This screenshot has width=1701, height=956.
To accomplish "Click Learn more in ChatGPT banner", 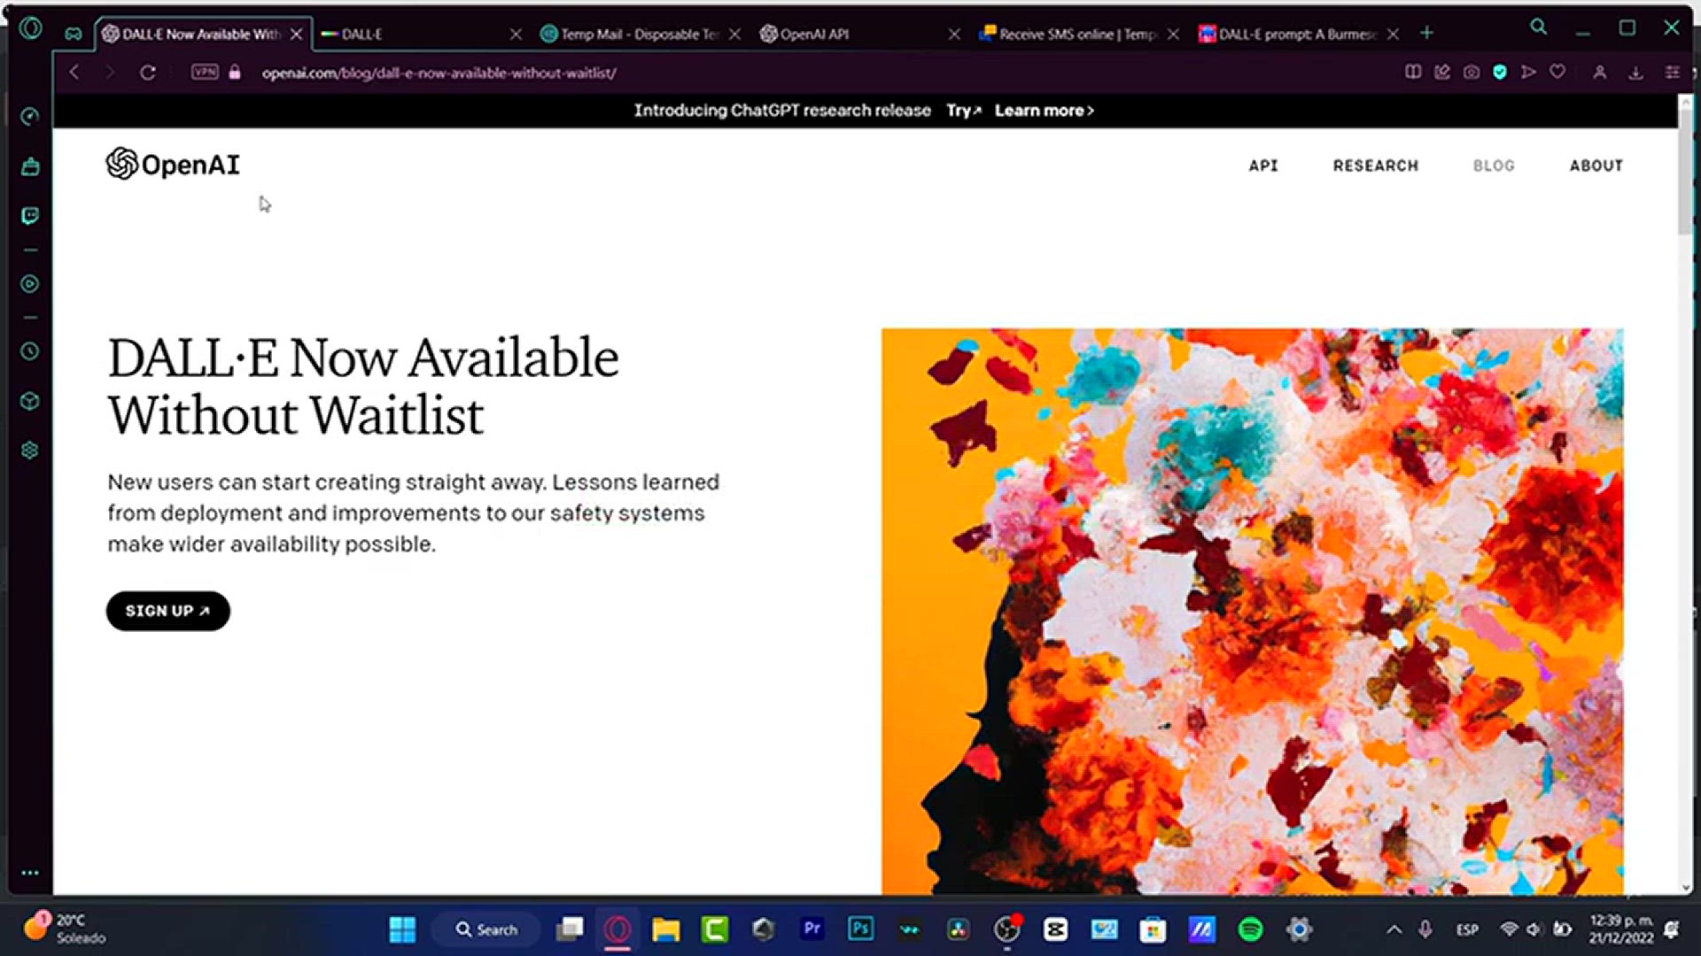I will pyautogui.click(x=1045, y=111).
